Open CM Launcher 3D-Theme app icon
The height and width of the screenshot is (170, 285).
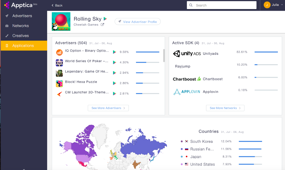[x=59, y=94]
